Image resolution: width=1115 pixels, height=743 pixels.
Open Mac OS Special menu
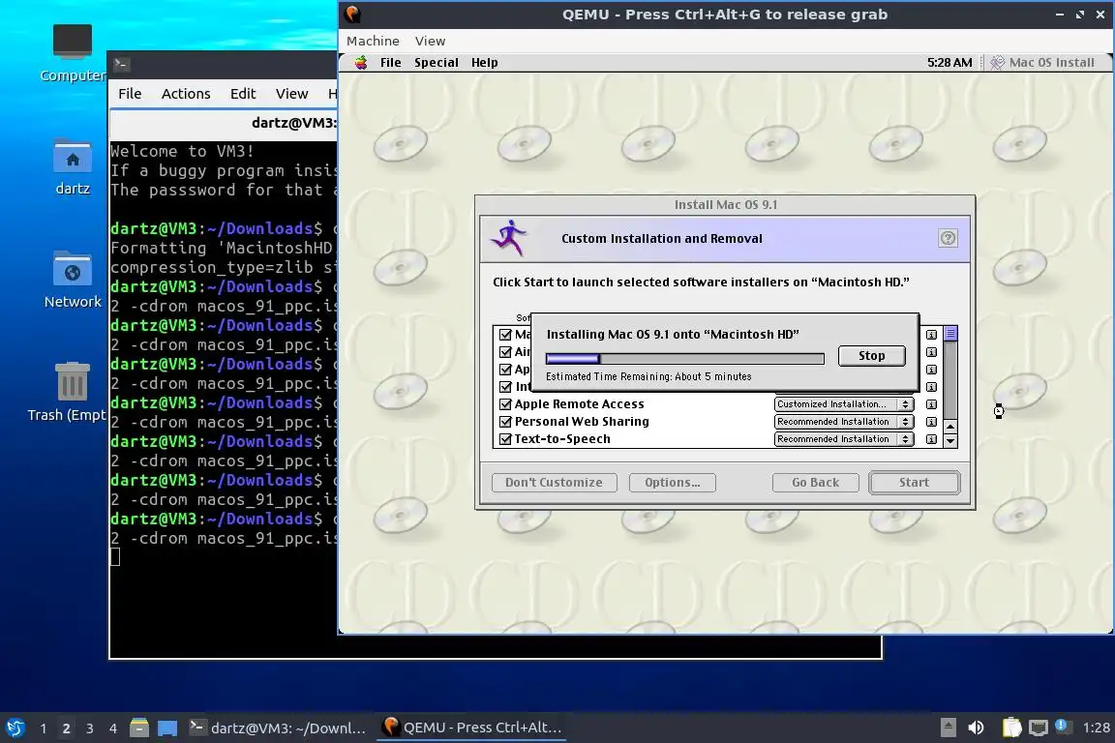[436, 63]
